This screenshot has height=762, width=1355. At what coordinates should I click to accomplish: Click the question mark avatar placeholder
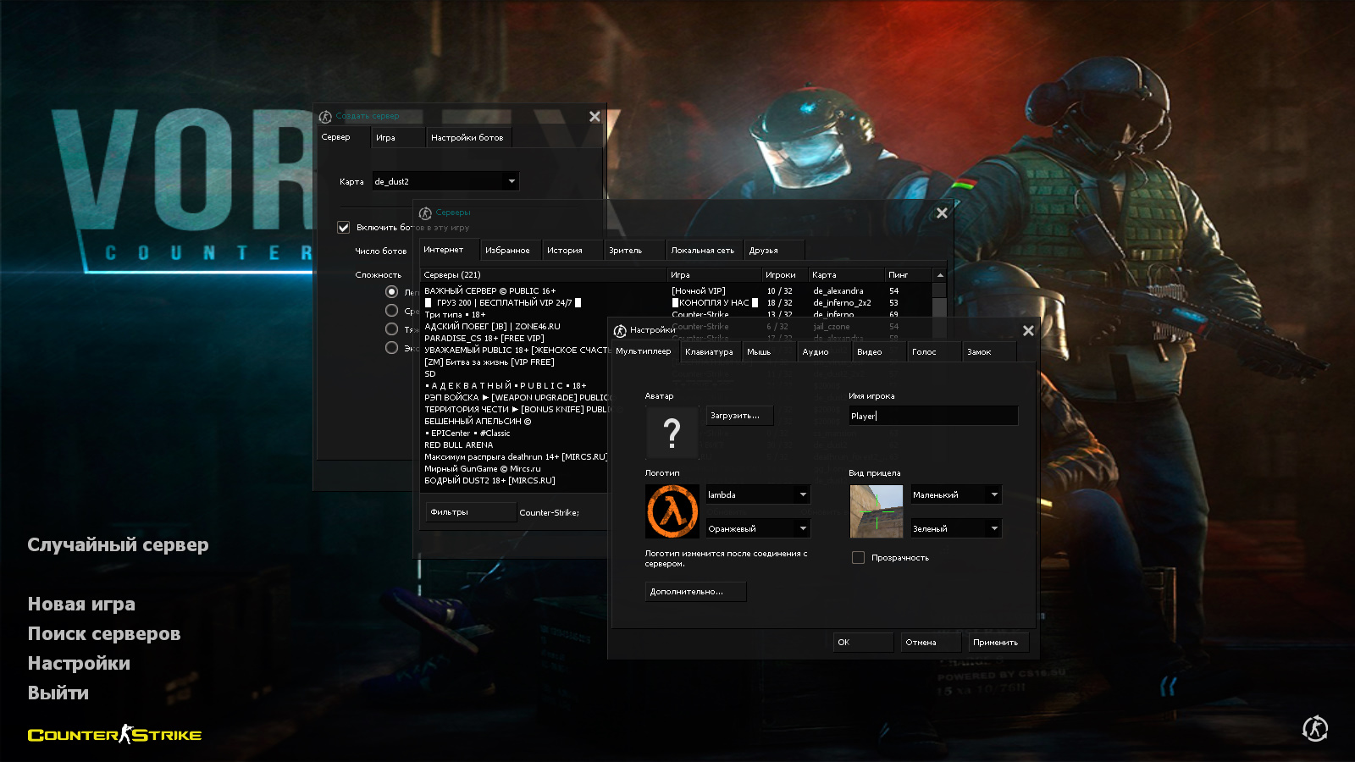pyautogui.click(x=672, y=433)
